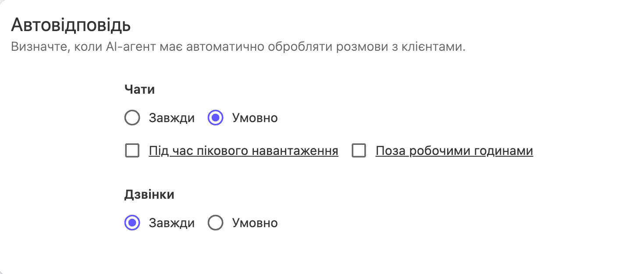The height and width of the screenshot is (274, 640).
Task: Click the Чати section heading
Action: point(139,90)
